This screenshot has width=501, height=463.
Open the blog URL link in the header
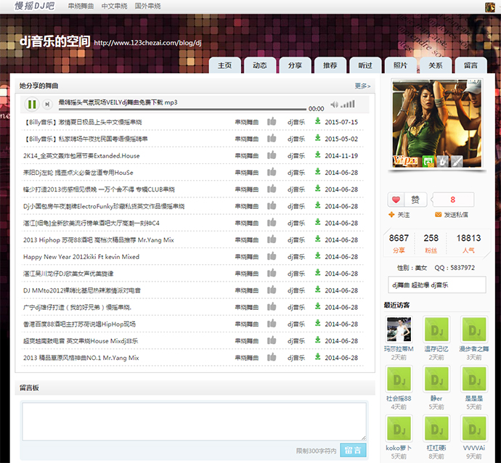click(x=147, y=43)
